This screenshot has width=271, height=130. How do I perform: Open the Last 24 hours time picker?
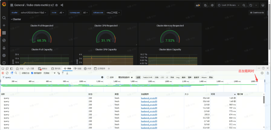point(229,5)
